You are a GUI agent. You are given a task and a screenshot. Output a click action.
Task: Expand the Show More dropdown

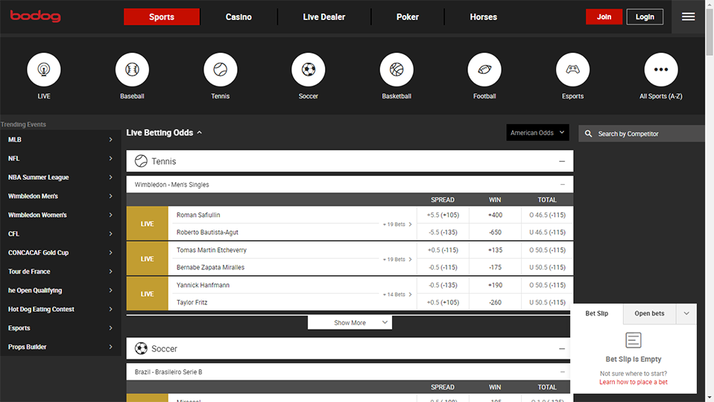point(350,323)
